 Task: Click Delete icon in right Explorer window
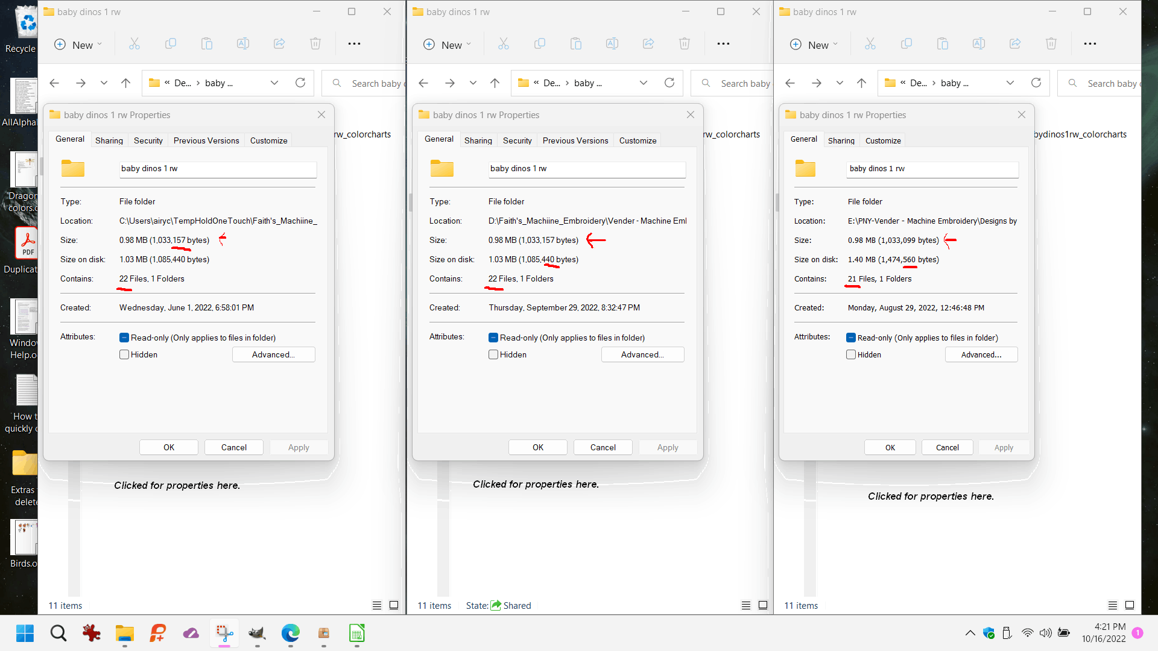point(1051,44)
